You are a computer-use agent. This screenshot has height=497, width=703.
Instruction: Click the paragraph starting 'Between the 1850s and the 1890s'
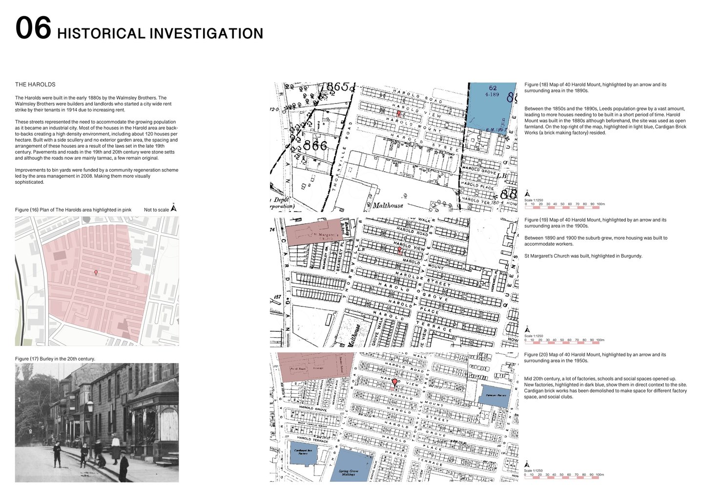point(605,121)
